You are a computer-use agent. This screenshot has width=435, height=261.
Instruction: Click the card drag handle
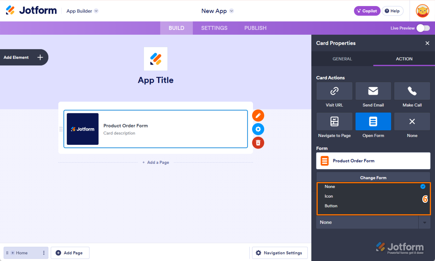pyautogui.click(x=61, y=129)
